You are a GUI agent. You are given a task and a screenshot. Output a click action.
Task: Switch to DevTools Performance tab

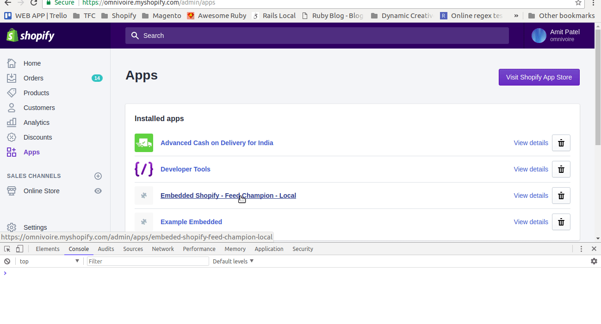click(x=199, y=249)
